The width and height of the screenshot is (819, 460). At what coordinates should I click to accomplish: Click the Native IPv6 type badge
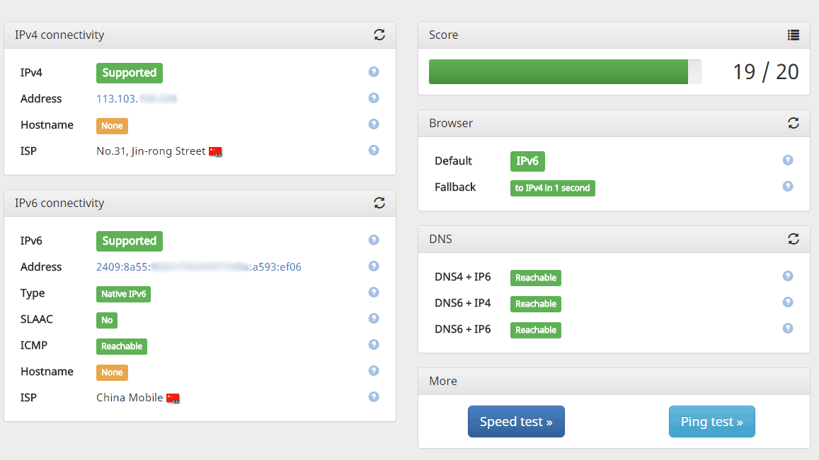coord(123,294)
